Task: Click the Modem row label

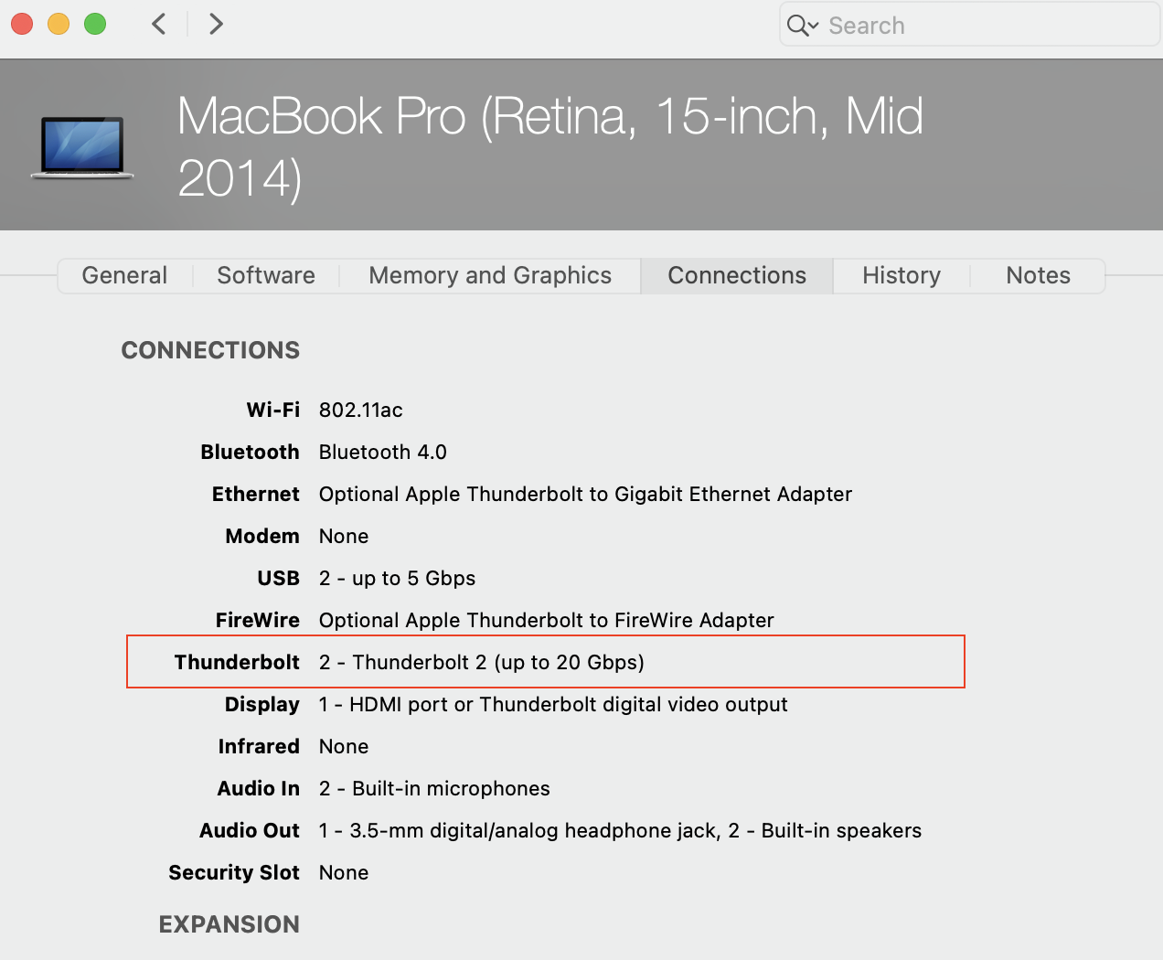Action: click(x=262, y=536)
